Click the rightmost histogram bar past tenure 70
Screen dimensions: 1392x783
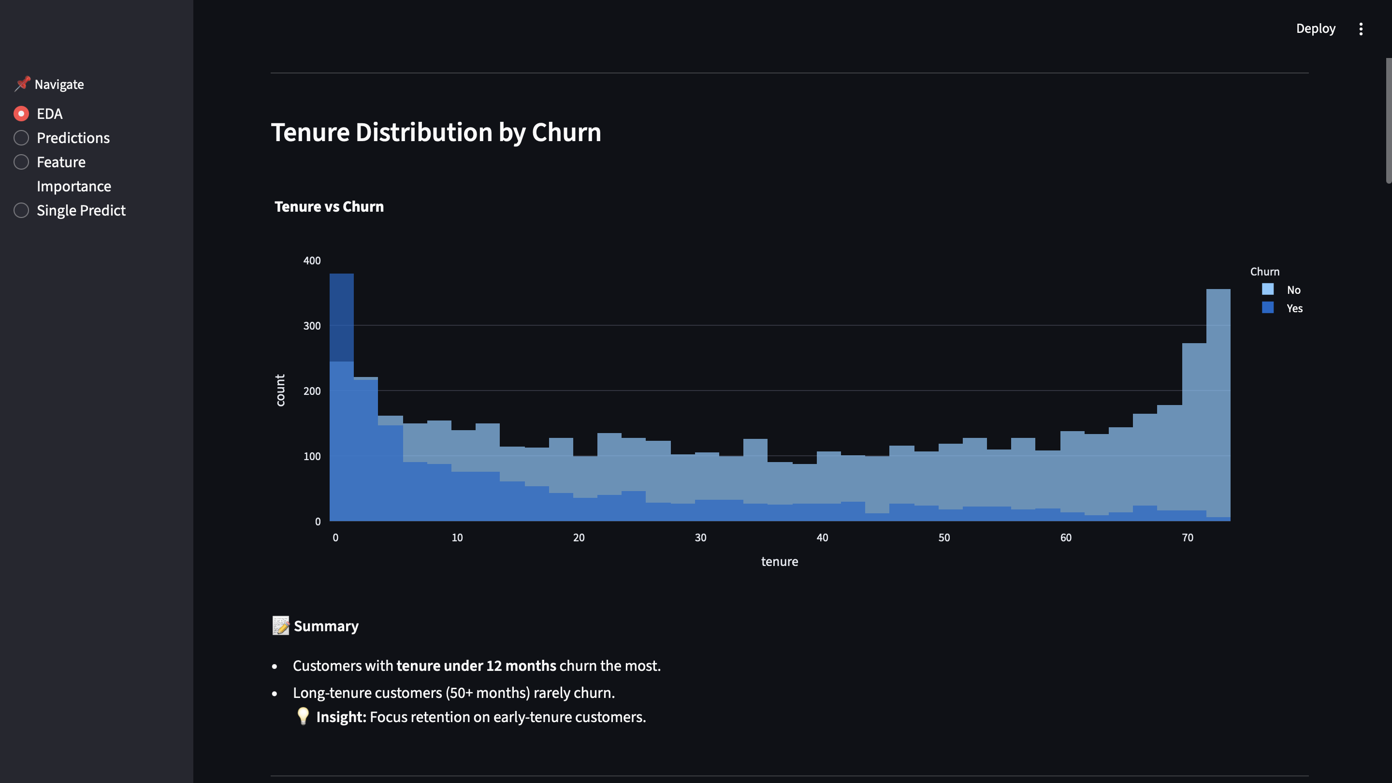[1218, 405]
